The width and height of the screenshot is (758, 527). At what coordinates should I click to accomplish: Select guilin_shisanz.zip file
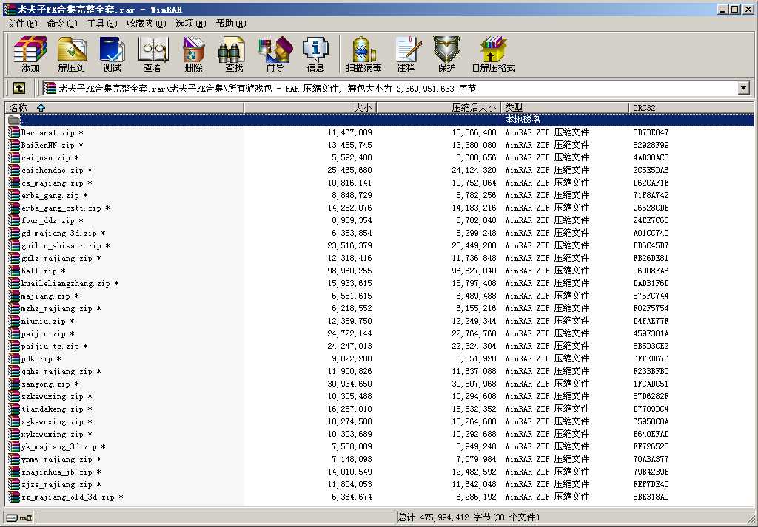[x=66, y=245]
